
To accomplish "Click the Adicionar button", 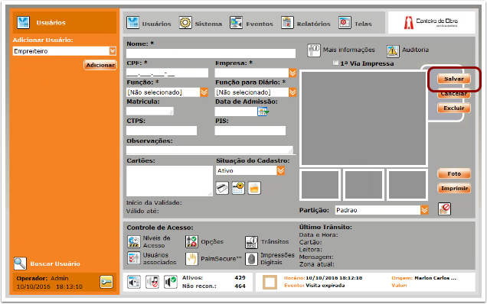I will tap(100, 65).
